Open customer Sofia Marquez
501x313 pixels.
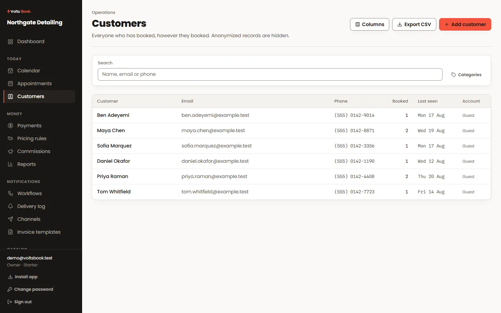[114, 146]
